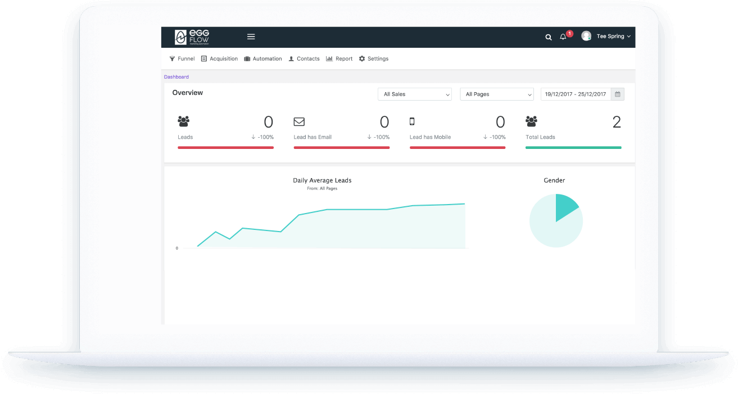Open the All Sales dropdown
This screenshot has width=738, height=394.
[x=414, y=94]
